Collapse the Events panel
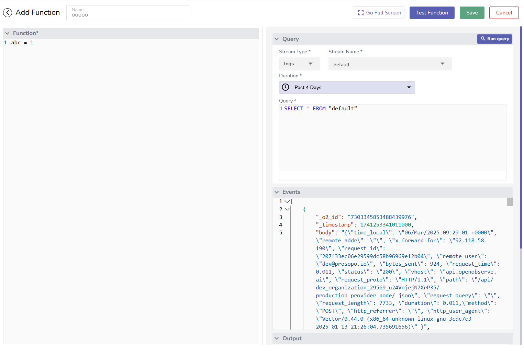524x354 pixels. 277,192
